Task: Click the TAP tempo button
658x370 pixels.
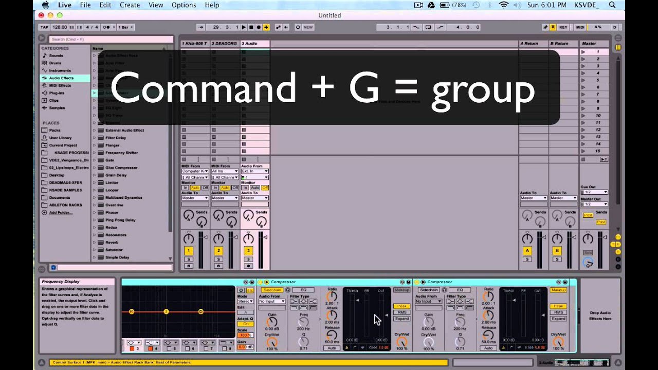Action: pos(44,27)
